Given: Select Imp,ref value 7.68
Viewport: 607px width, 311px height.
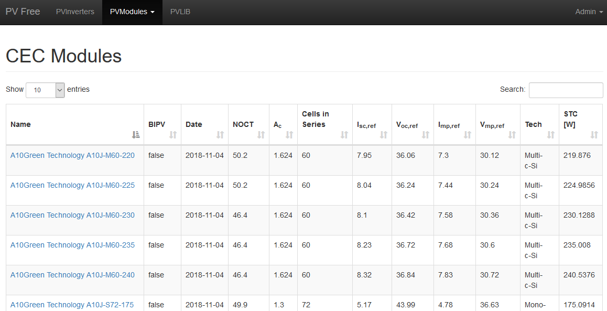Looking at the screenshot, I should click(445, 245).
